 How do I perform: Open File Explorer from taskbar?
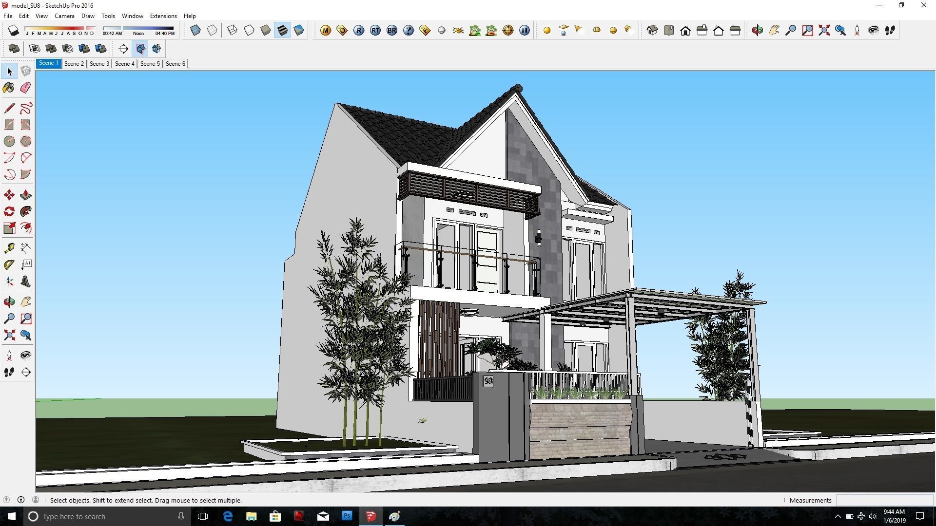click(252, 516)
